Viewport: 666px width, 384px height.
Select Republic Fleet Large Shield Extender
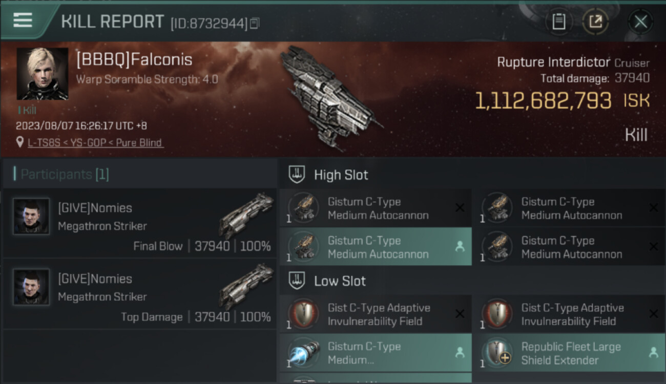click(571, 353)
